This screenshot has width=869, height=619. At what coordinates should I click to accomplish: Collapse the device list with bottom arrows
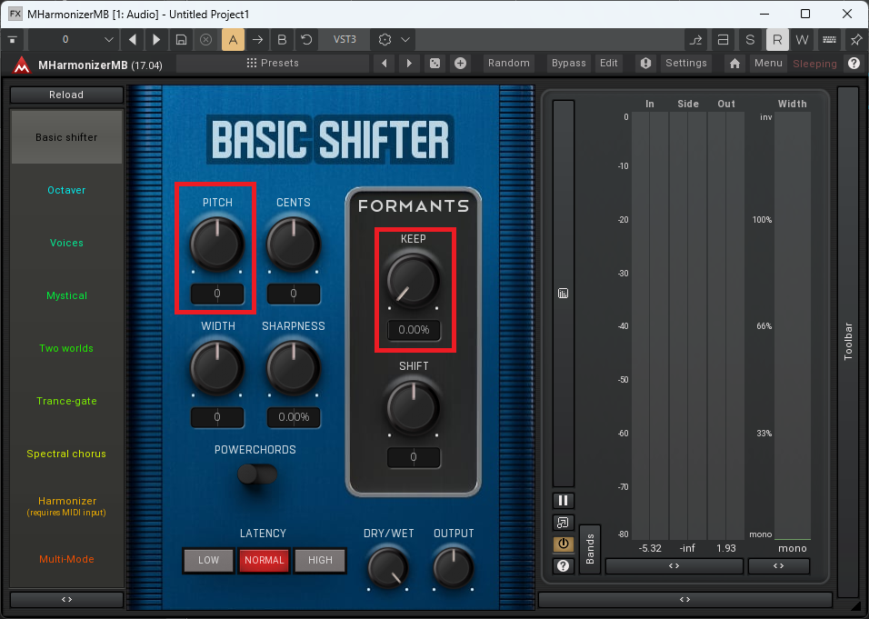point(66,599)
